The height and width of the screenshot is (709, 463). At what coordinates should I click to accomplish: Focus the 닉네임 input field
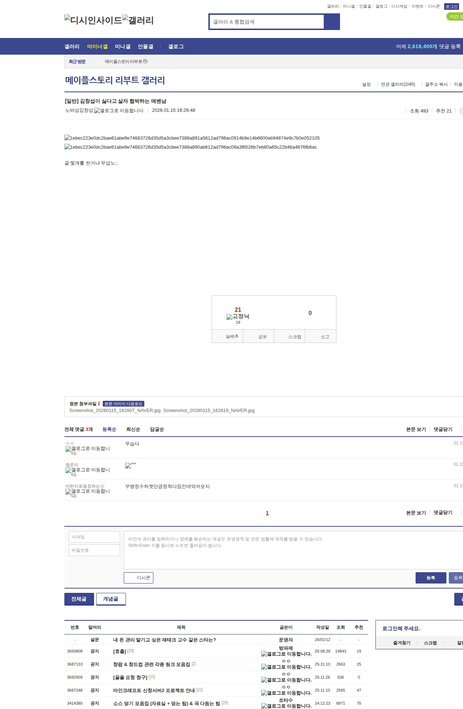coord(94,537)
